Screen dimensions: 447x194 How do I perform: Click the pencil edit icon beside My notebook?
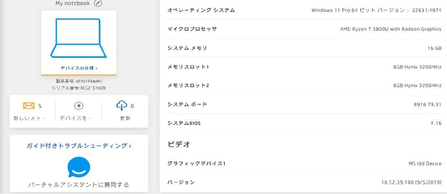(x=98, y=3)
